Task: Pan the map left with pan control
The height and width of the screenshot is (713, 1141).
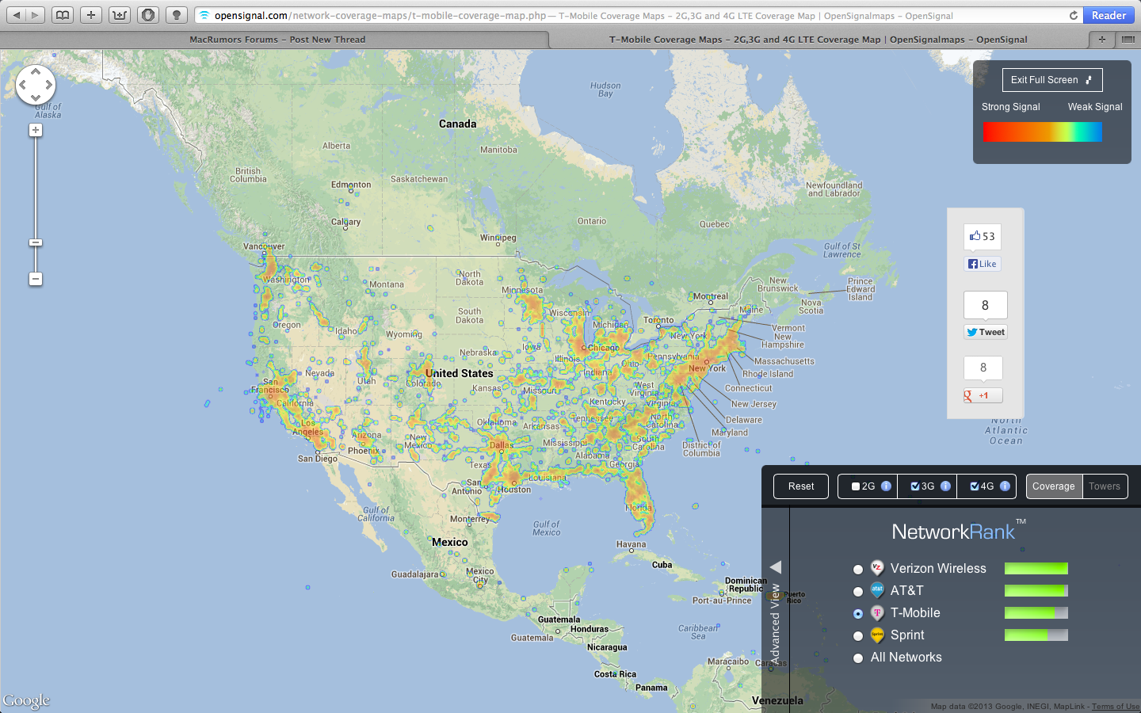Action: pos(23,85)
